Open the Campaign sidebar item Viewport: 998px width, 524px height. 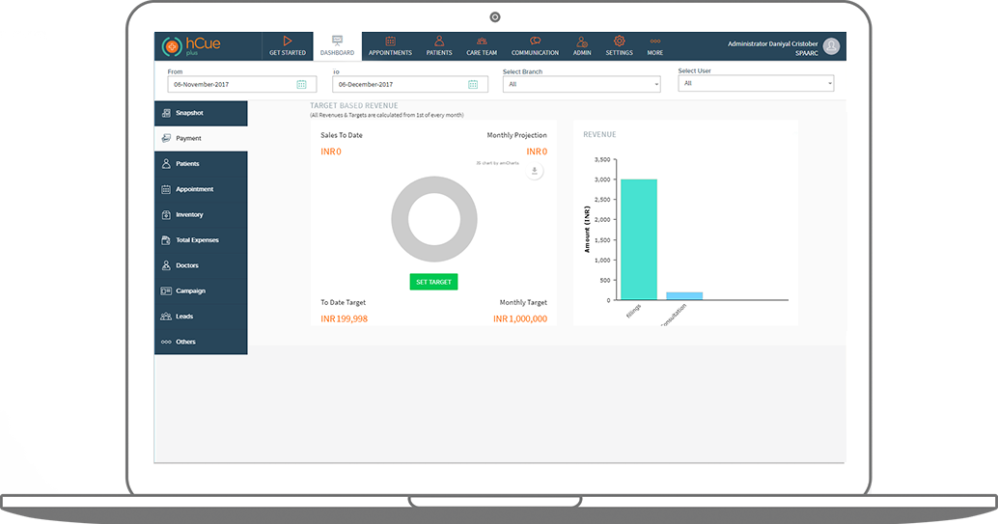(201, 291)
